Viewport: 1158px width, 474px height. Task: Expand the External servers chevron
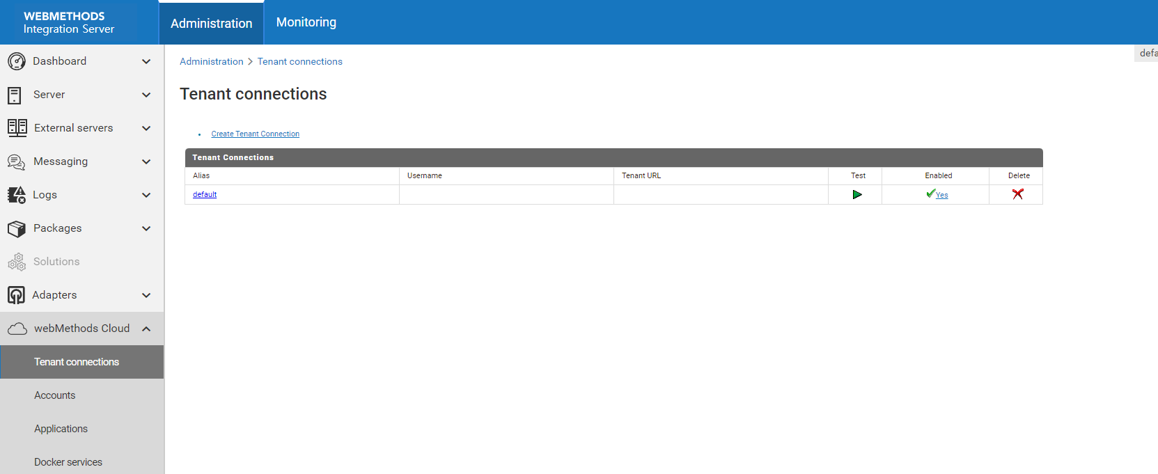(x=146, y=128)
